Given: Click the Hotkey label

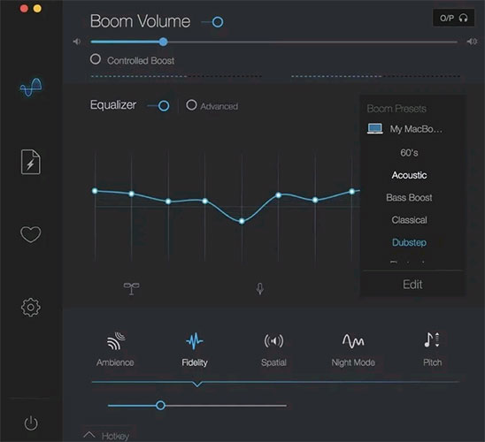Looking at the screenshot, I should (x=115, y=436).
